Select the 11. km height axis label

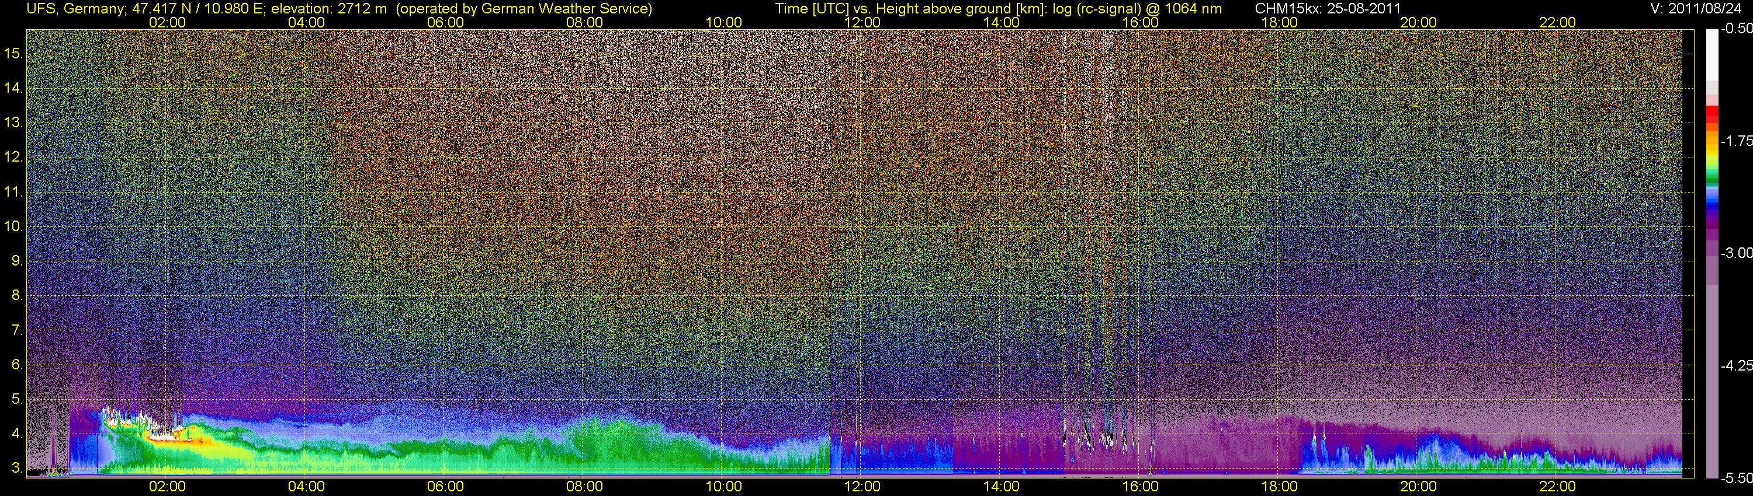(13, 191)
